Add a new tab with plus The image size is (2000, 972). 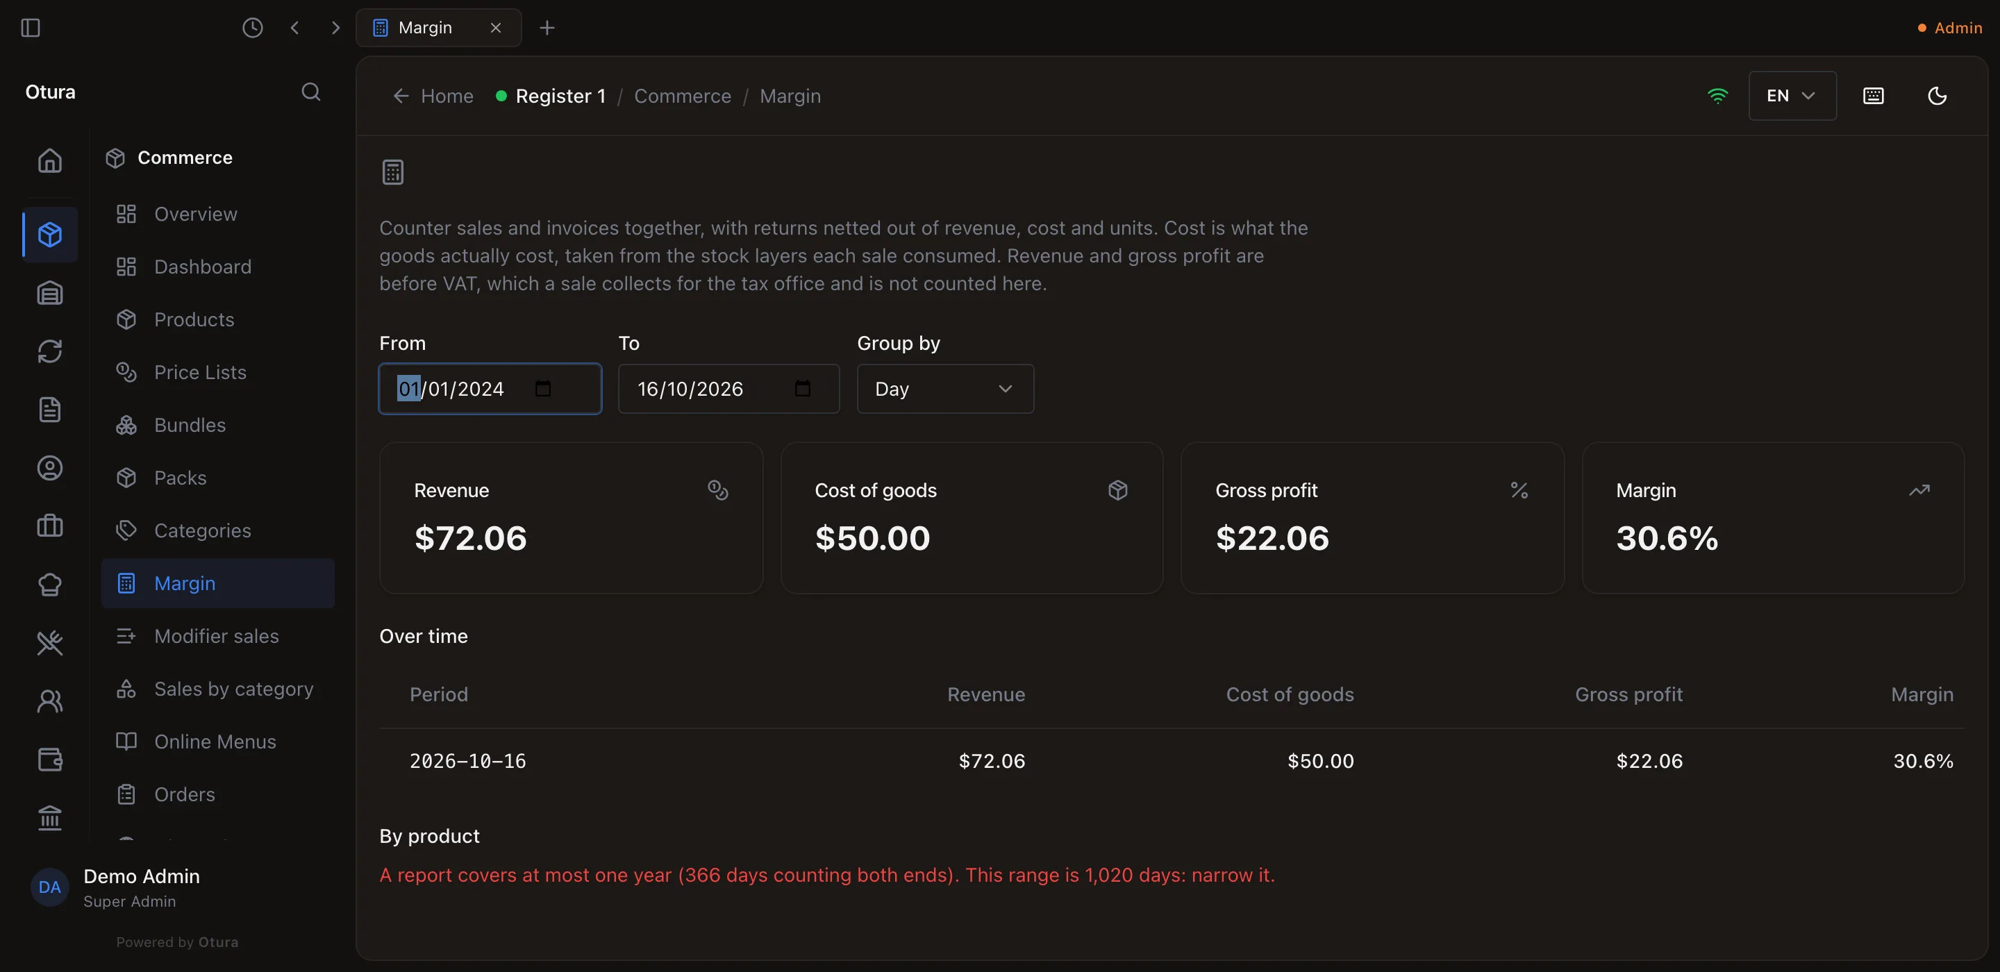tap(547, 28)
